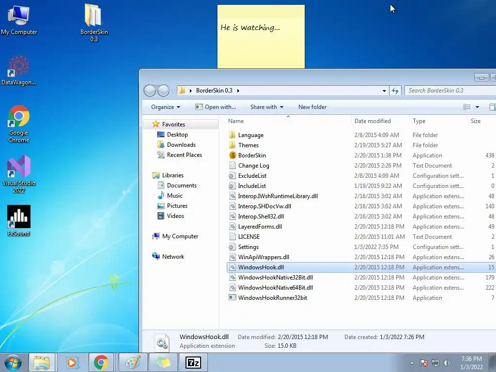Open 7-Zip from the taskbar
Screen dimensions: 496x372
coord(193,362)
